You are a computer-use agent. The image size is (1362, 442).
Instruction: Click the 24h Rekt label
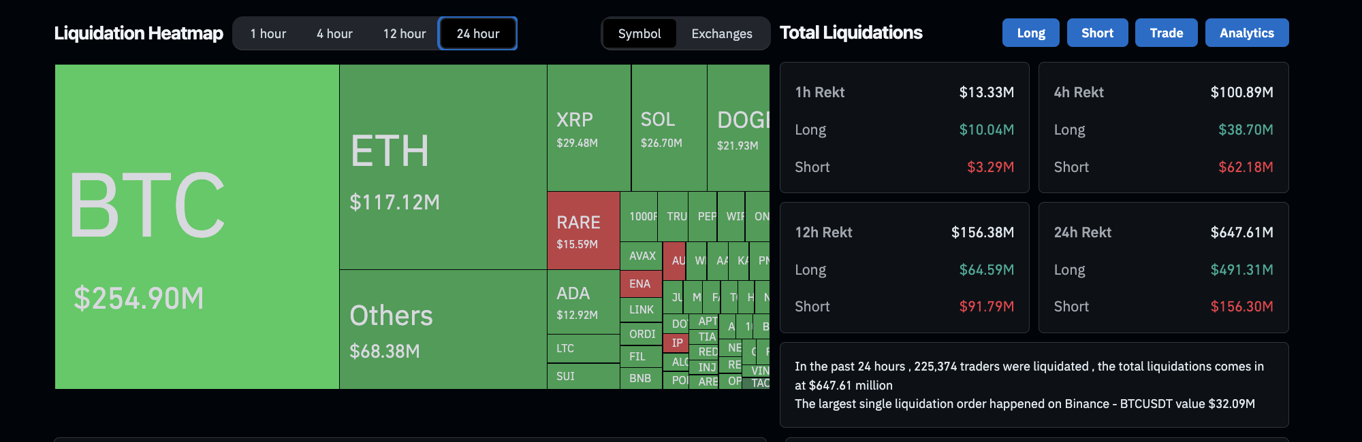[x=1082, y=233]
